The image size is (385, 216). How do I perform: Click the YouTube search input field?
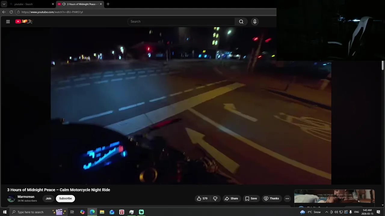point(181,22)
